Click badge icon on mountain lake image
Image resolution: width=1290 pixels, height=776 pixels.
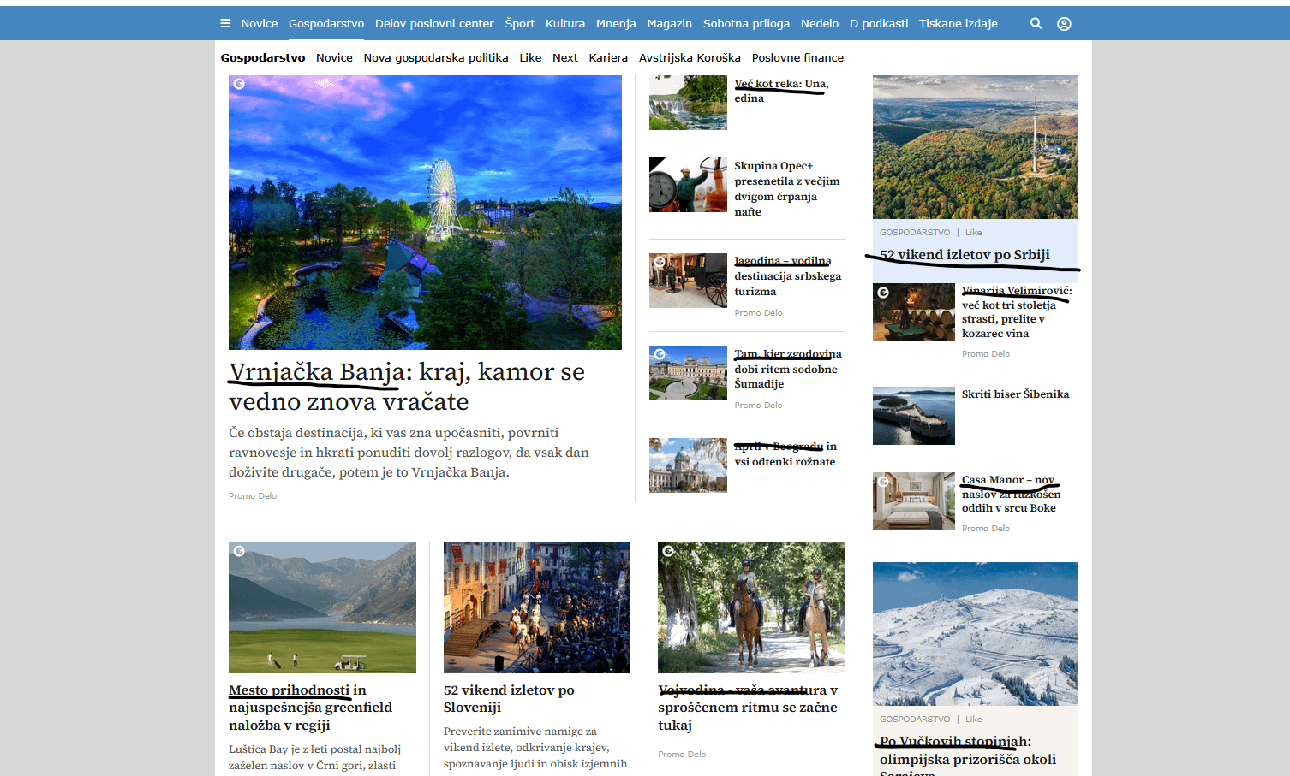(x=240, y=551)
